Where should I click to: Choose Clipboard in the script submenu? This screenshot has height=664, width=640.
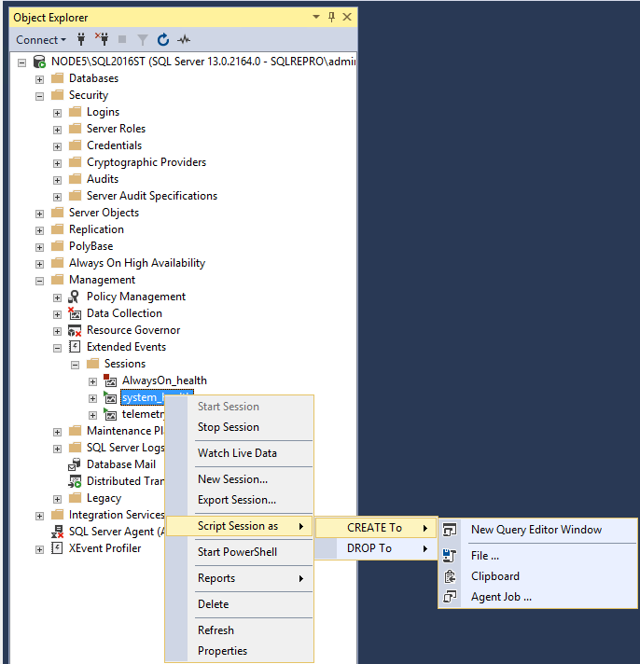point(494,576)
